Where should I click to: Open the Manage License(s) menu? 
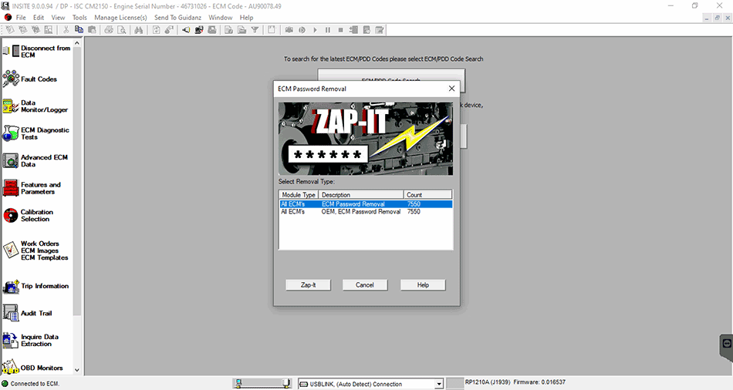(120, 17)
